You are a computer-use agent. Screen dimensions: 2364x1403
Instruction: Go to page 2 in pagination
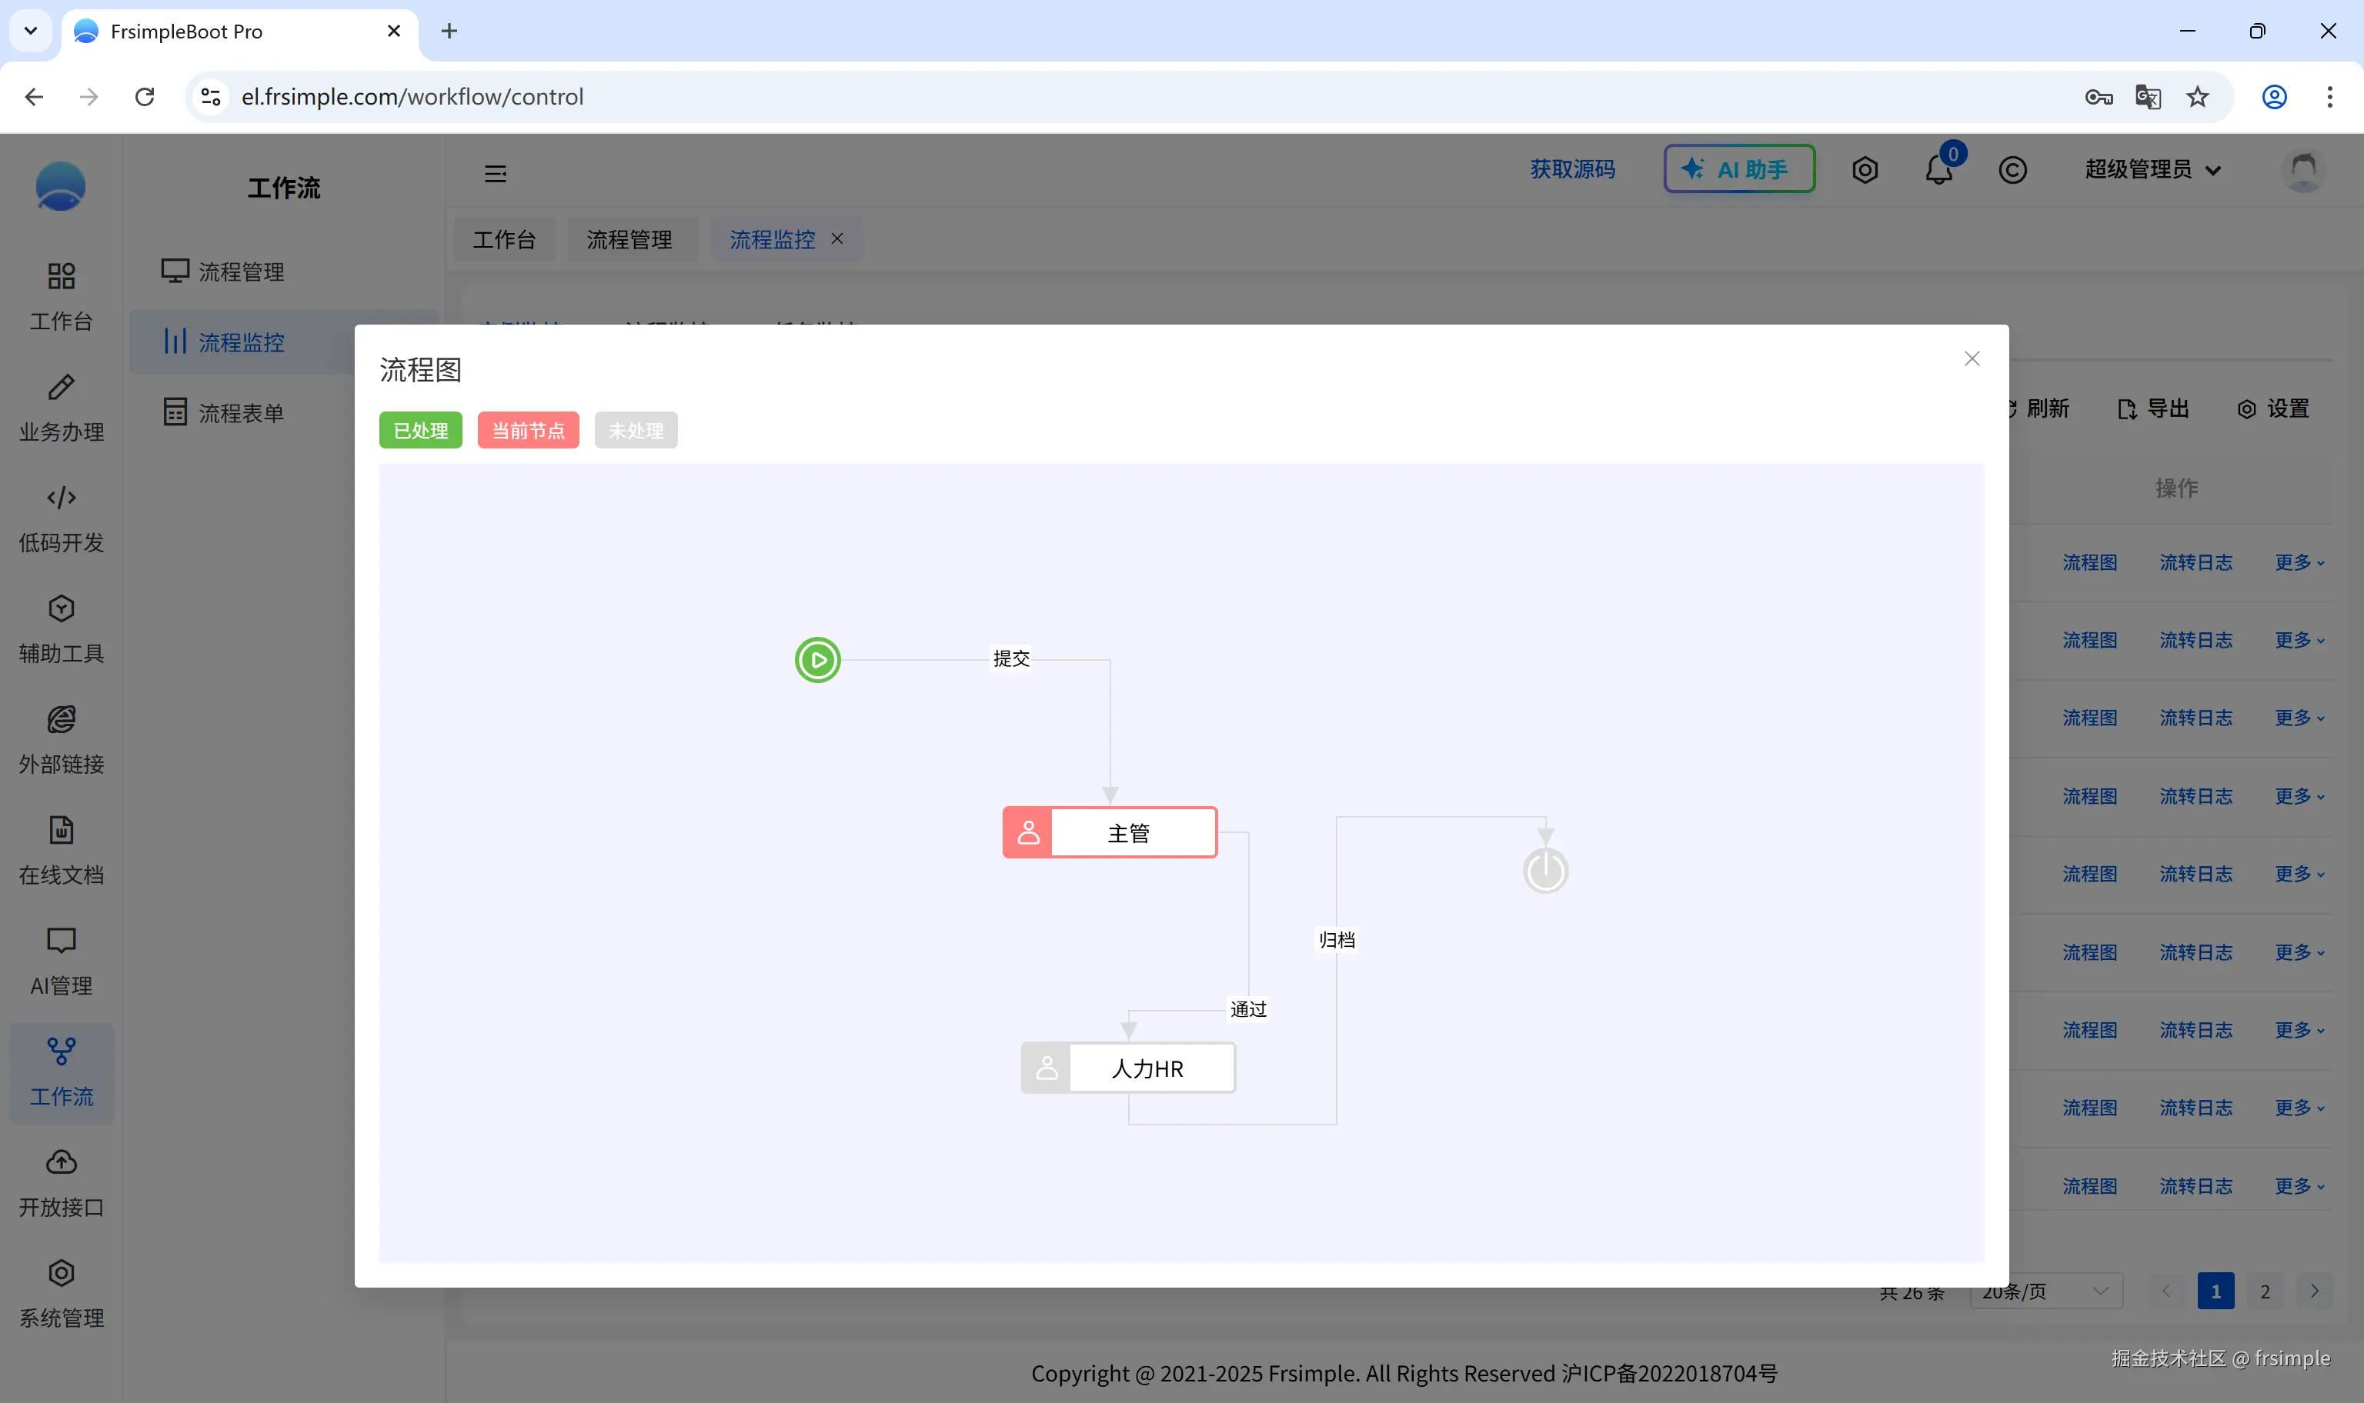pyautogui.click(x=2265, y=1291)
